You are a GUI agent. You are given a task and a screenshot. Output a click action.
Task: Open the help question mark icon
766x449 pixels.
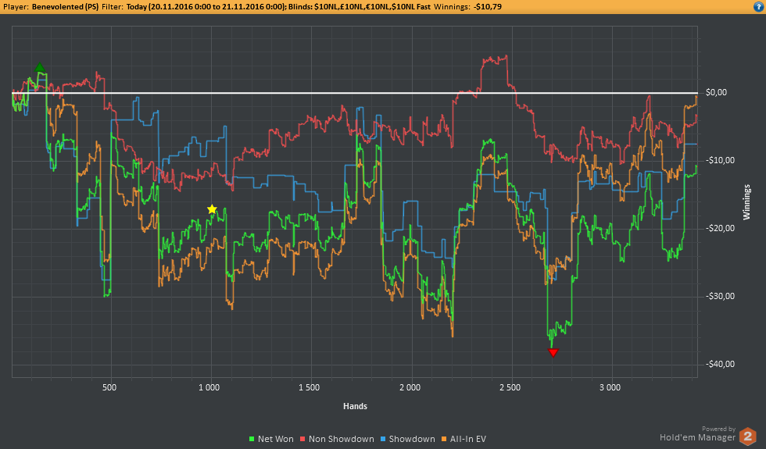click(x=758, y=5)
